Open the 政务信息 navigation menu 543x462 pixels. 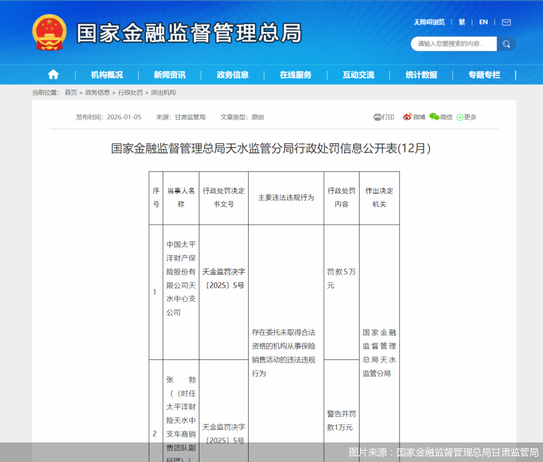point(233,75)
